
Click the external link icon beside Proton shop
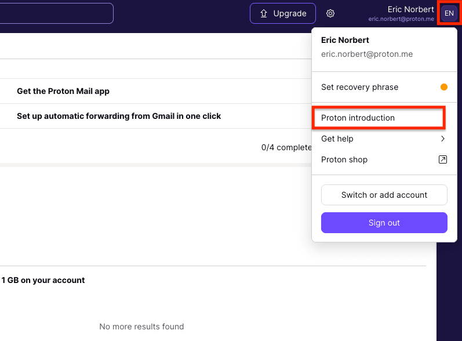[442, 159]
